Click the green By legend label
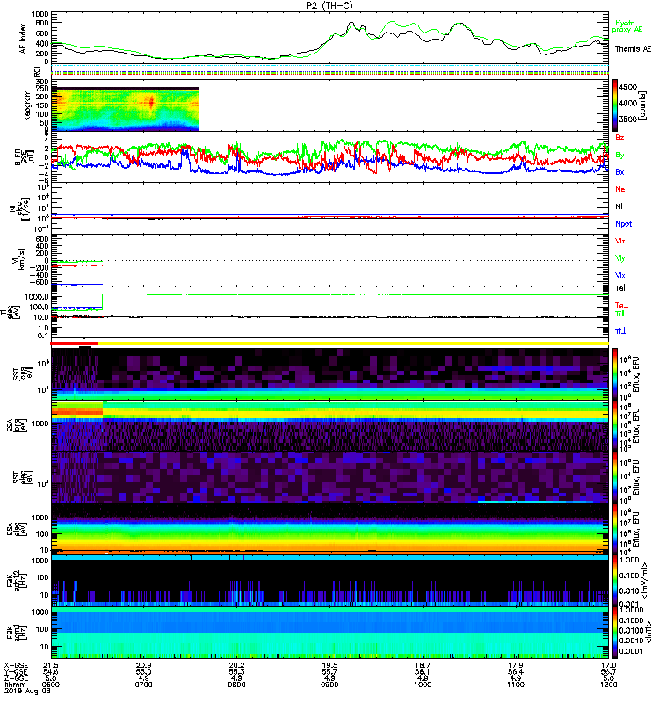The height and width of the screenshot is (703, 659). click(x=619, y=156)
